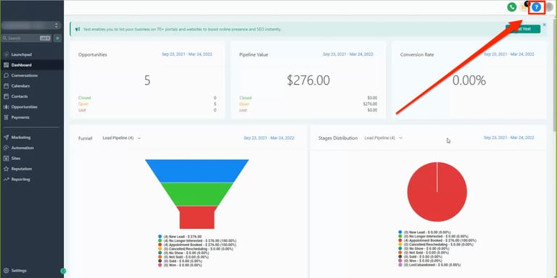Toggle New Lead in the funnel legend
The width and height of the screenshot is (557, 278).
click(180, 237)
